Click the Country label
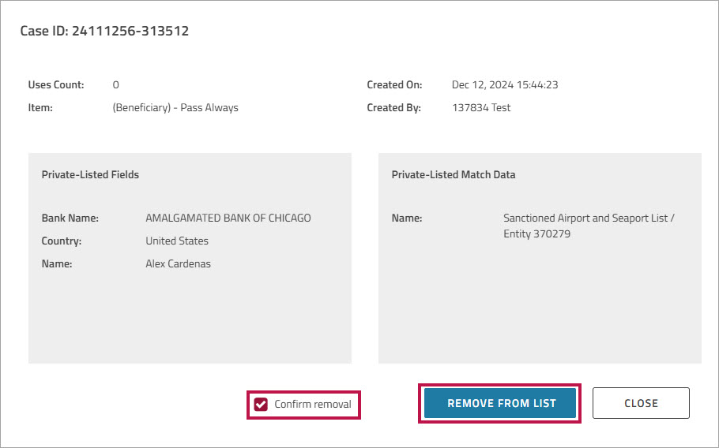 click(62, 241)
